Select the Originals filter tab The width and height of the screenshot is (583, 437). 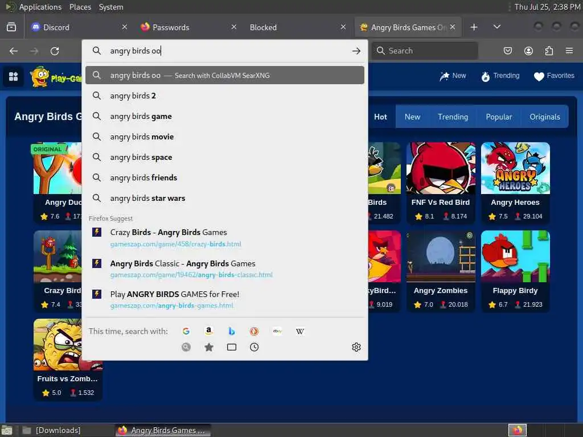(x=545, y=117)
